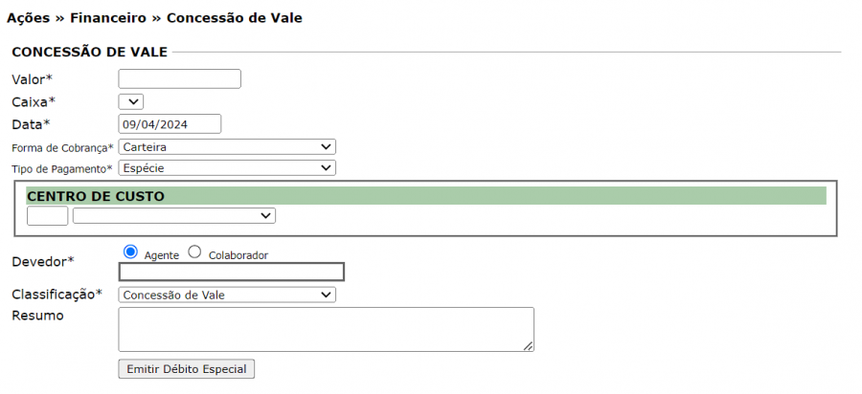Click the Resumo label text

(37, 316)
